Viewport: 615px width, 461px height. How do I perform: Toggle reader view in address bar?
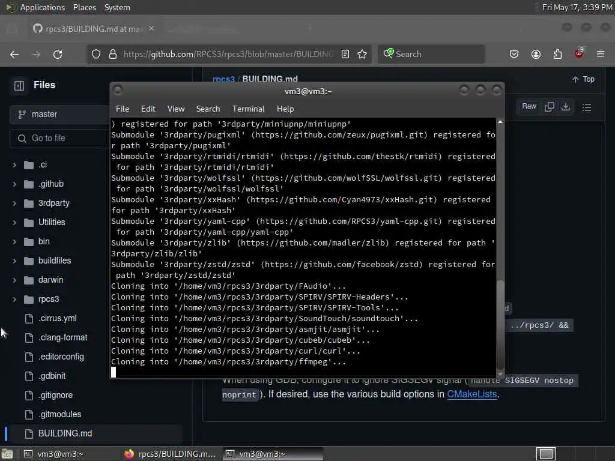point(345,54)
